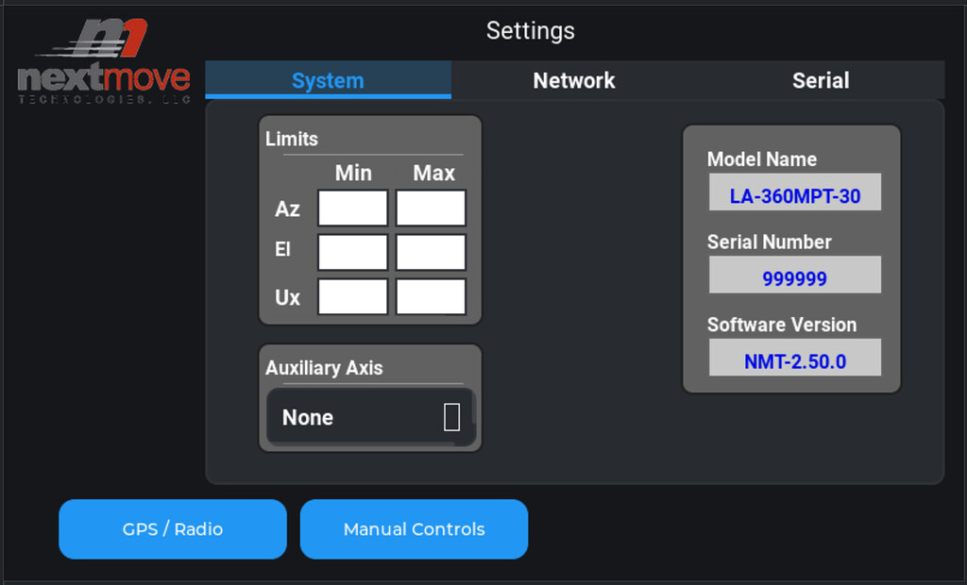
Task: Switch to the System tab
Action: tap(328, 81)
